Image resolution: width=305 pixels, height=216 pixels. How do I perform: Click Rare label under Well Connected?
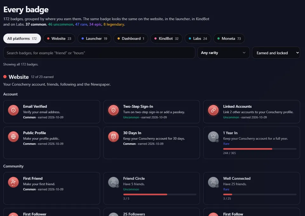[x=226, y=189]
